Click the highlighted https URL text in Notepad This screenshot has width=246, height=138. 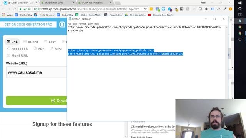coord(126,52)
